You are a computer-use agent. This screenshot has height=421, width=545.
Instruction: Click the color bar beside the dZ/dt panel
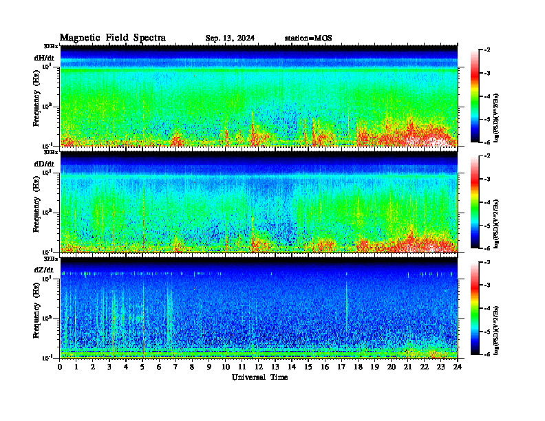[x=475, y=308]
